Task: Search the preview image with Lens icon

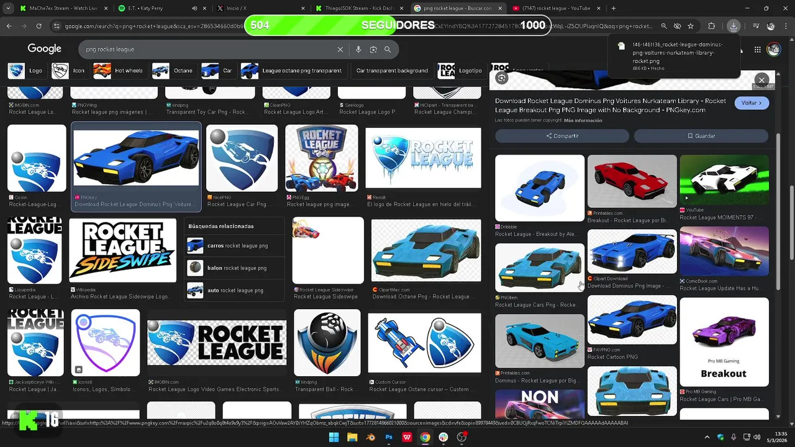Action: click(x=502, y=78)
